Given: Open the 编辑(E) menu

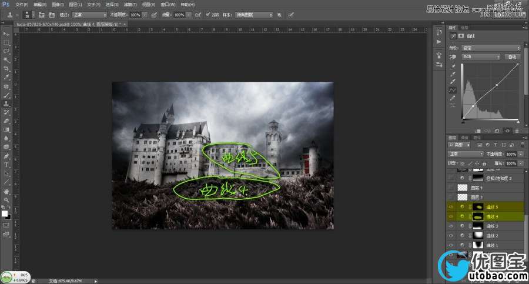Looking at the screenshot, I should pos(40,4).
